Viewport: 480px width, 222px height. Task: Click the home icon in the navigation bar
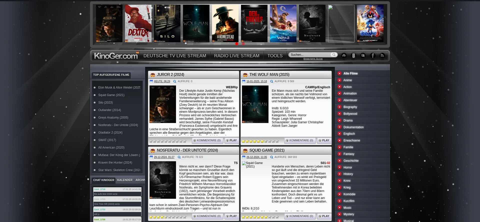coord(344,55)
